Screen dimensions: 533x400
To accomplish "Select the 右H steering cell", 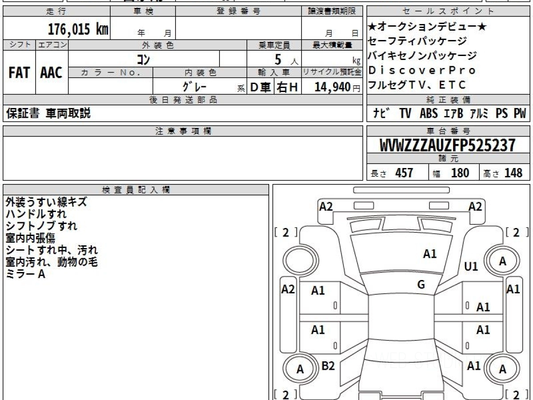I will point(287,87).
